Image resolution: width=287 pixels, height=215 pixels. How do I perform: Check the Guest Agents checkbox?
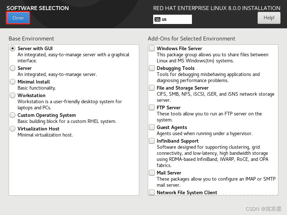tap(152, 127)
